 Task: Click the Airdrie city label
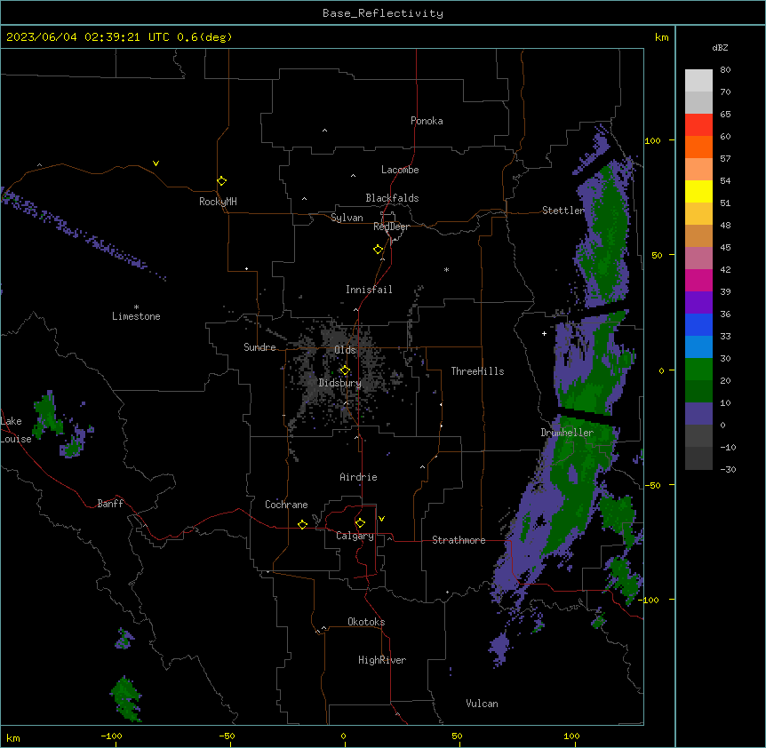tap(358, 477)
